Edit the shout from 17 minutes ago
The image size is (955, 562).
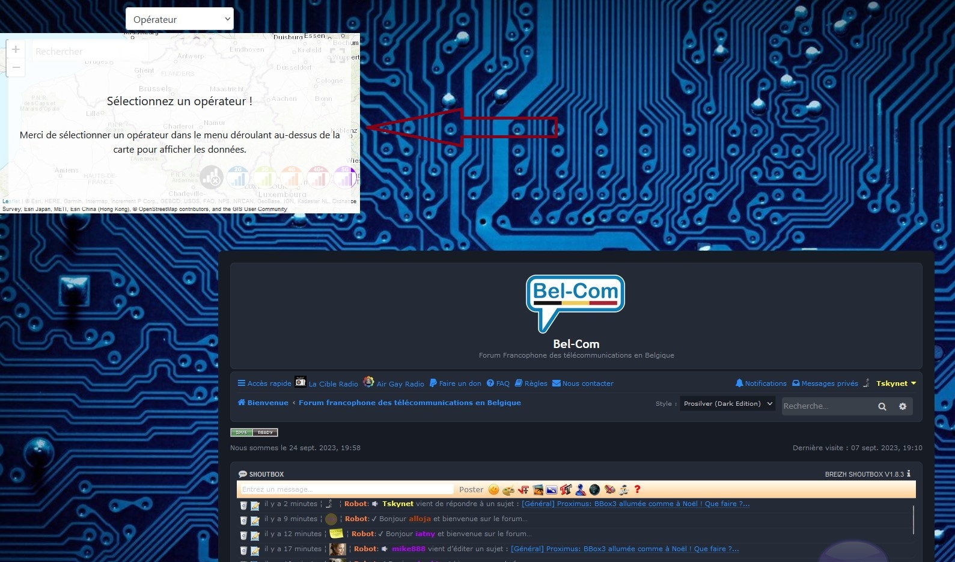tap(255, 551)
